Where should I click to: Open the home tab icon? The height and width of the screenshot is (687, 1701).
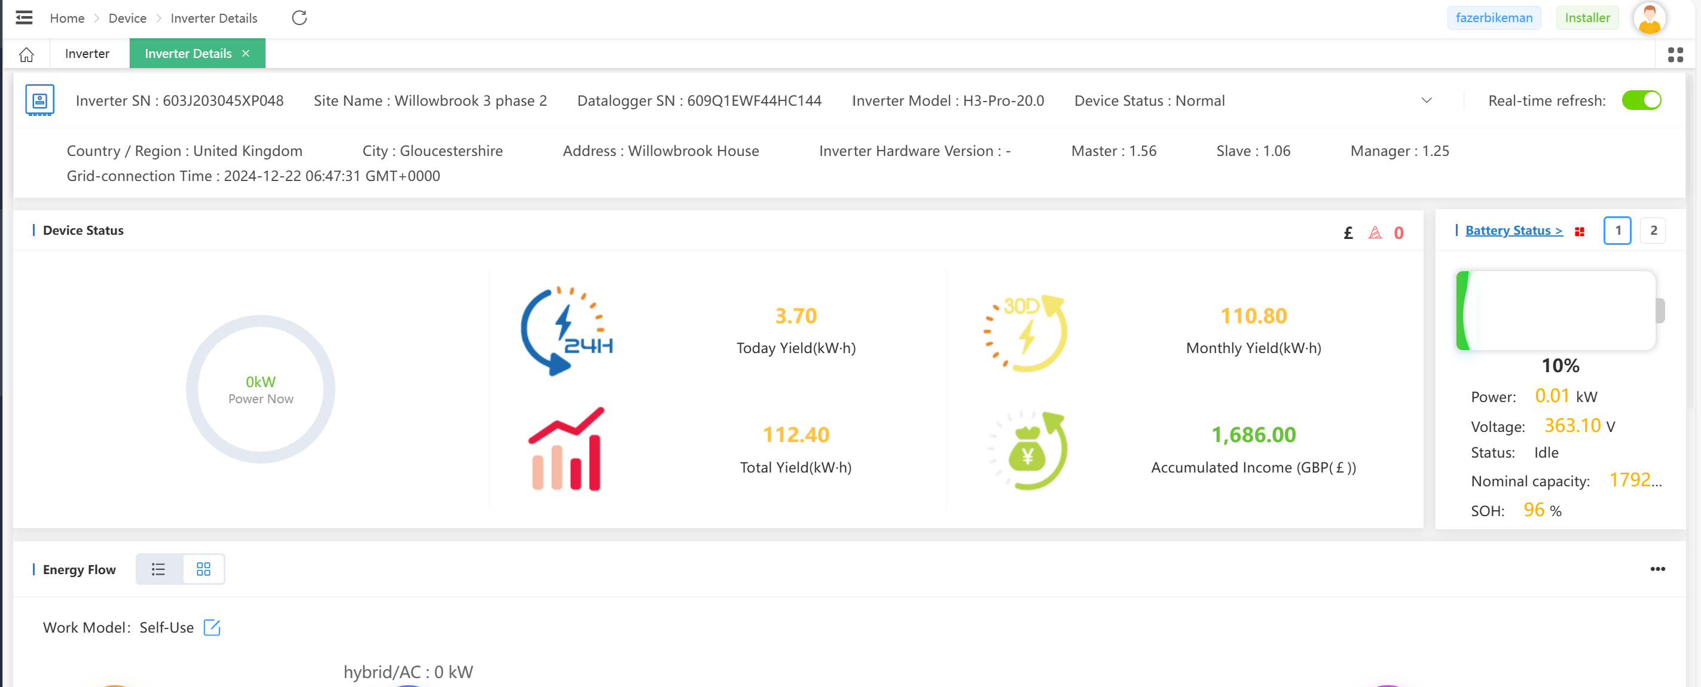pos(26,54)
